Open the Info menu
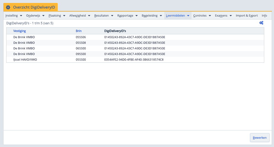Screen dimensions: 274x147 [x=264, y=16]
